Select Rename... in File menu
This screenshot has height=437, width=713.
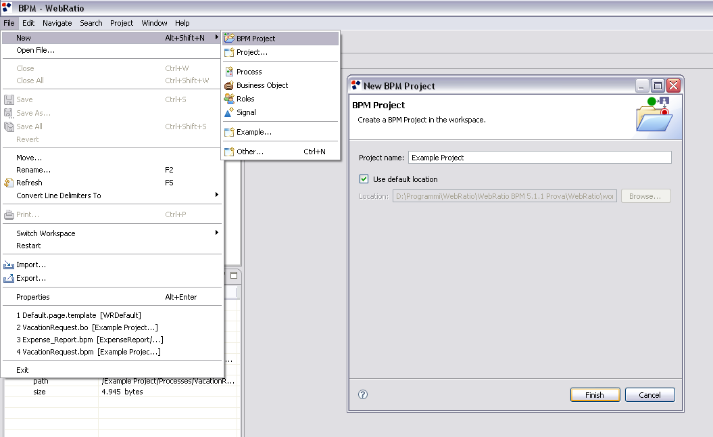[x=112, y=170]
